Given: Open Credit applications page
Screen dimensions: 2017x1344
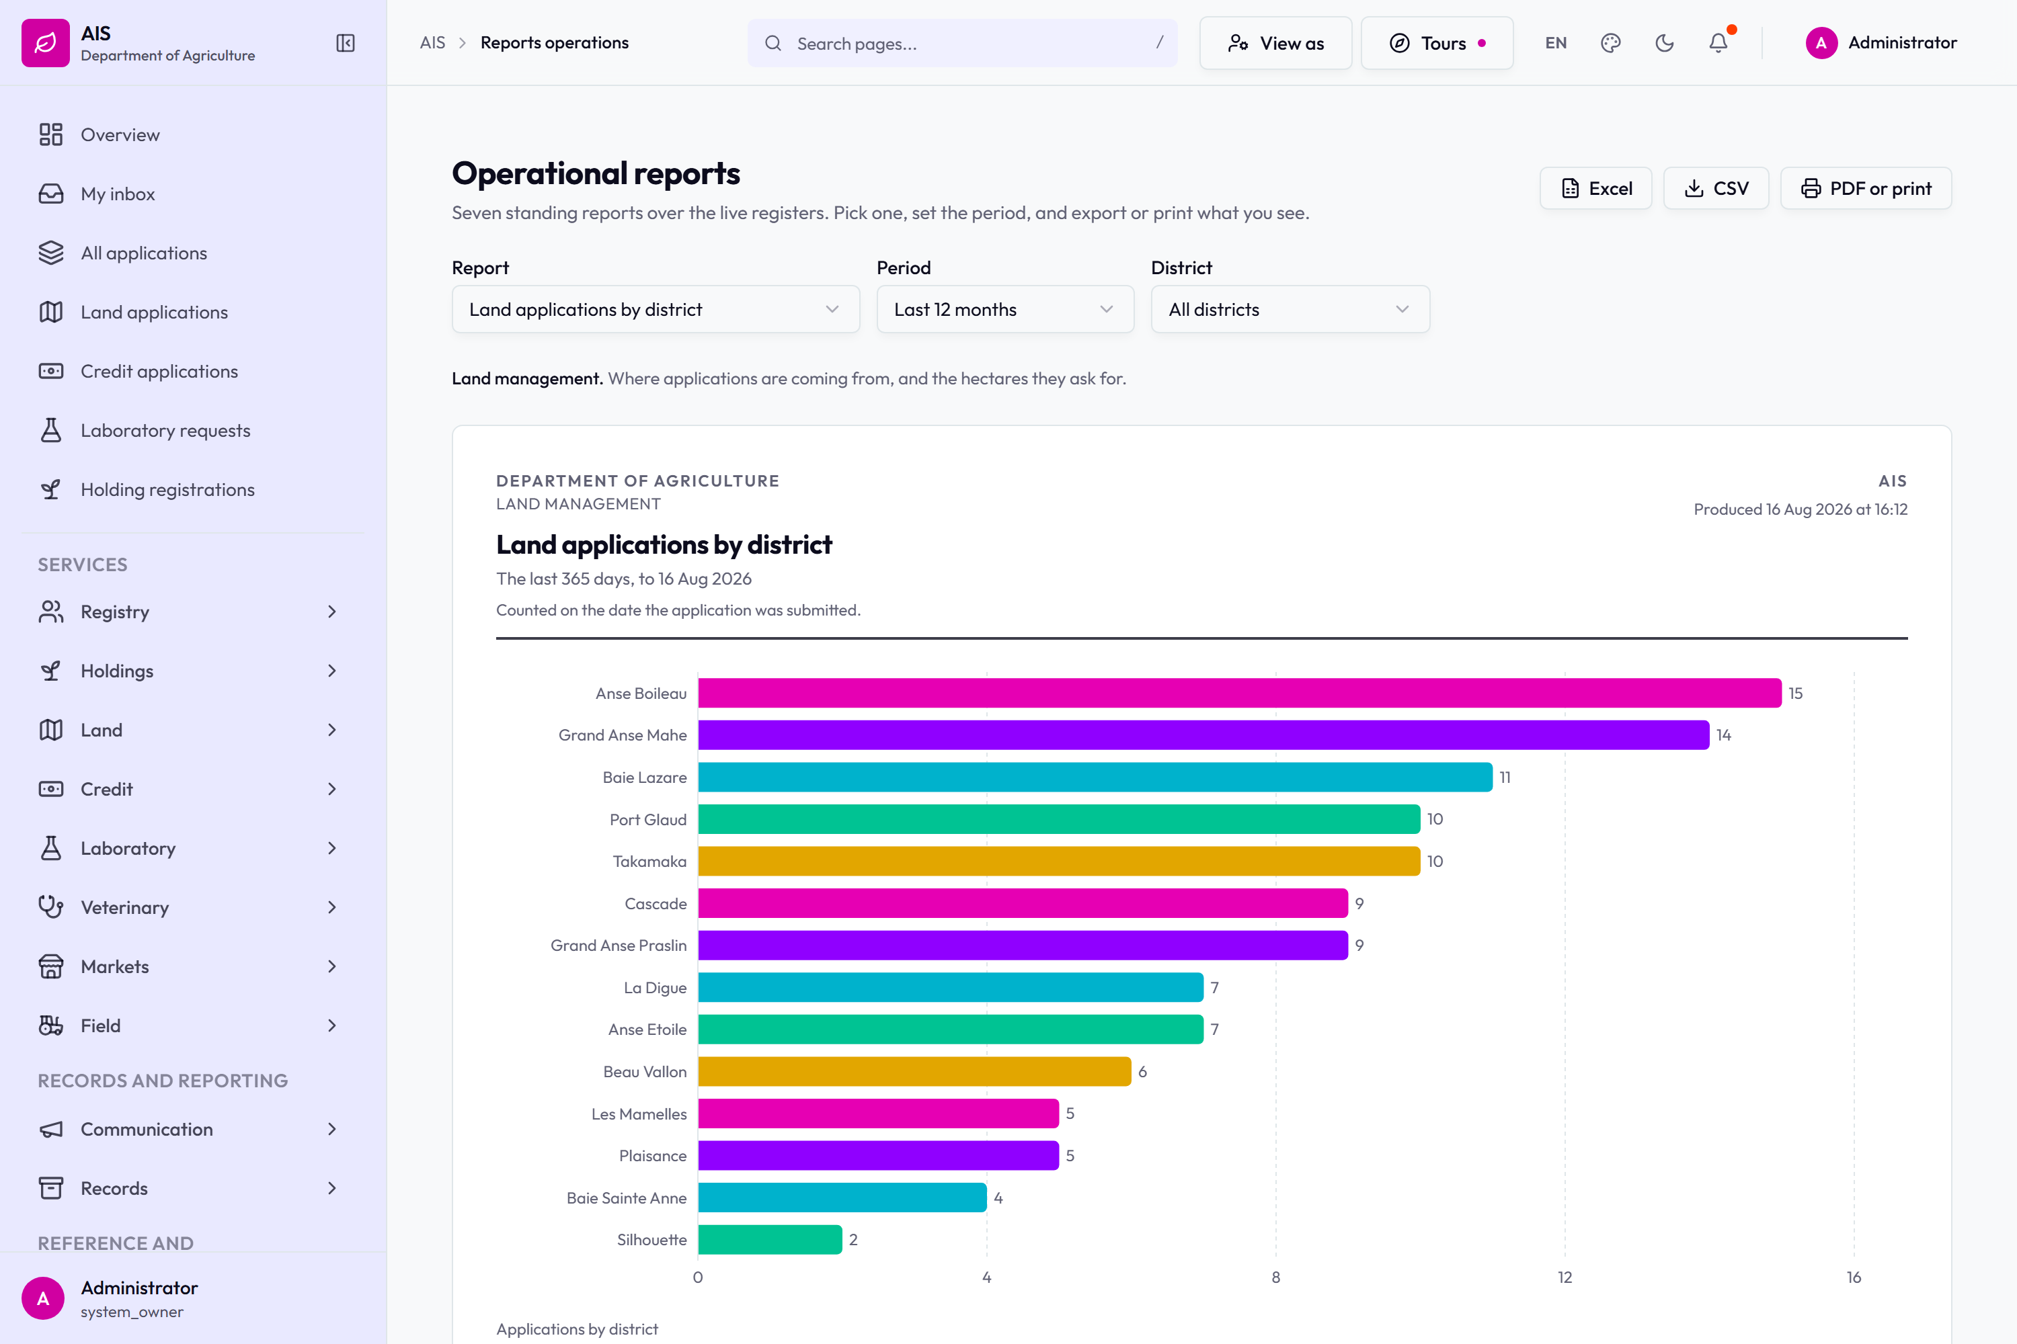Looking at the screenshot, I should click(192, 371).
